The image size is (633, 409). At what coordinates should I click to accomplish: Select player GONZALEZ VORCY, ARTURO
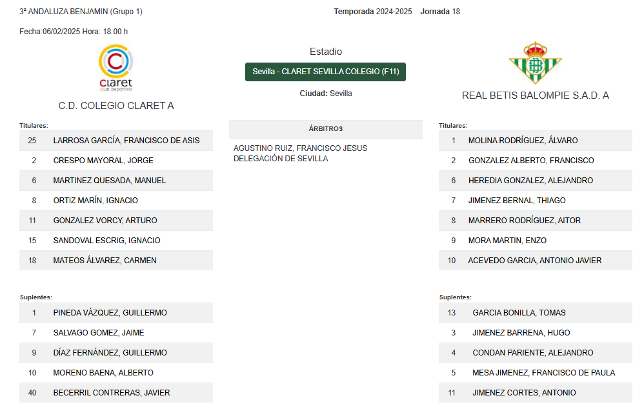(116, 221)
